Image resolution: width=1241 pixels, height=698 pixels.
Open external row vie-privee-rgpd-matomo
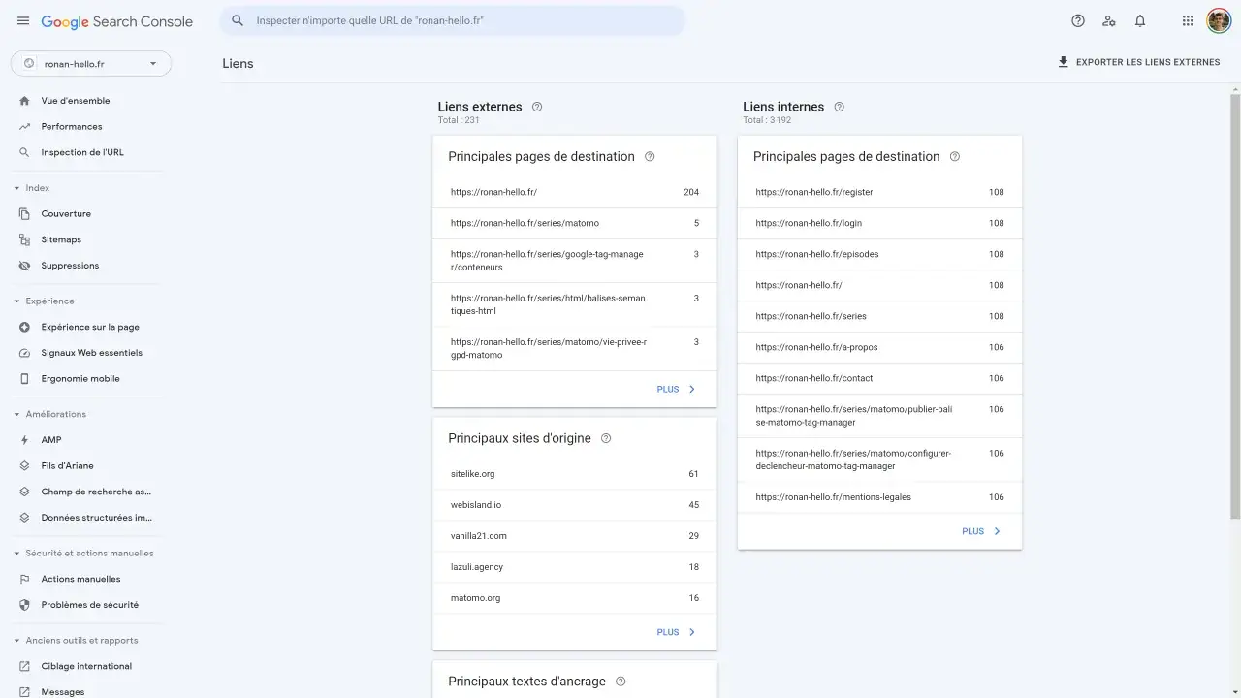pos(575,348)
